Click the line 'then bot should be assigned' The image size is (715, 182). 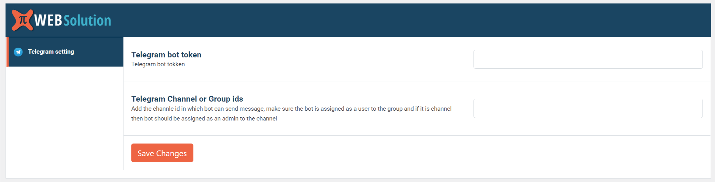pos(204,119)
